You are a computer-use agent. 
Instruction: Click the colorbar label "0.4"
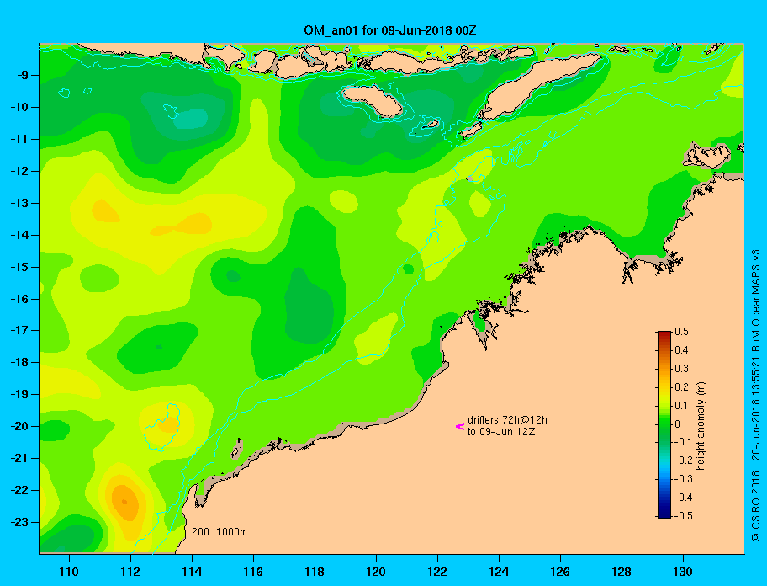681,350
